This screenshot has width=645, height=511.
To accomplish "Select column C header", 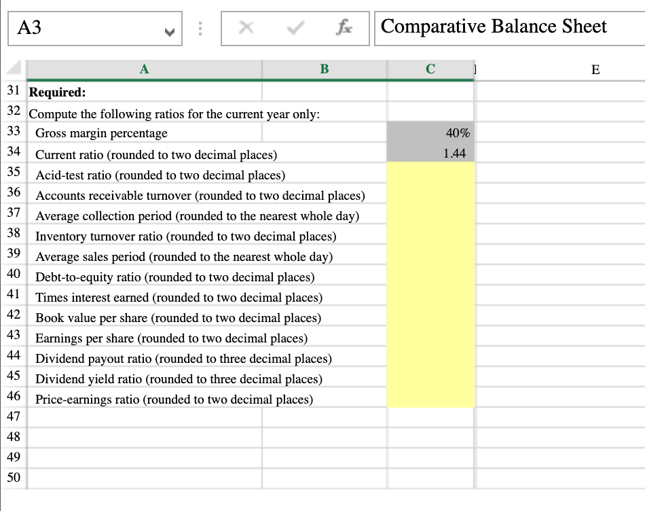I will [430, 69].
